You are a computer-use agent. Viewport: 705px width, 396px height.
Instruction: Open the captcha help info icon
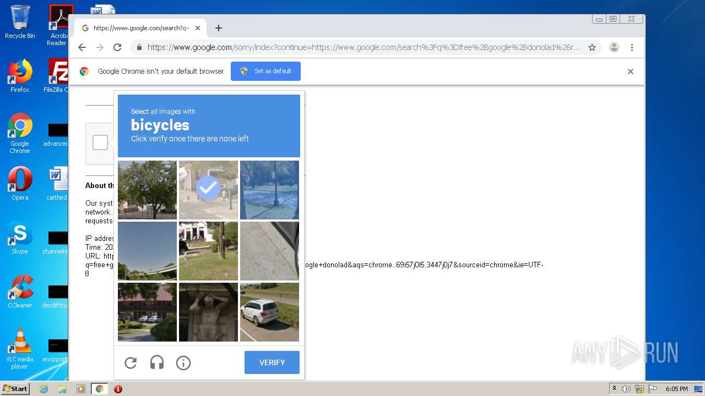point(183,363)
